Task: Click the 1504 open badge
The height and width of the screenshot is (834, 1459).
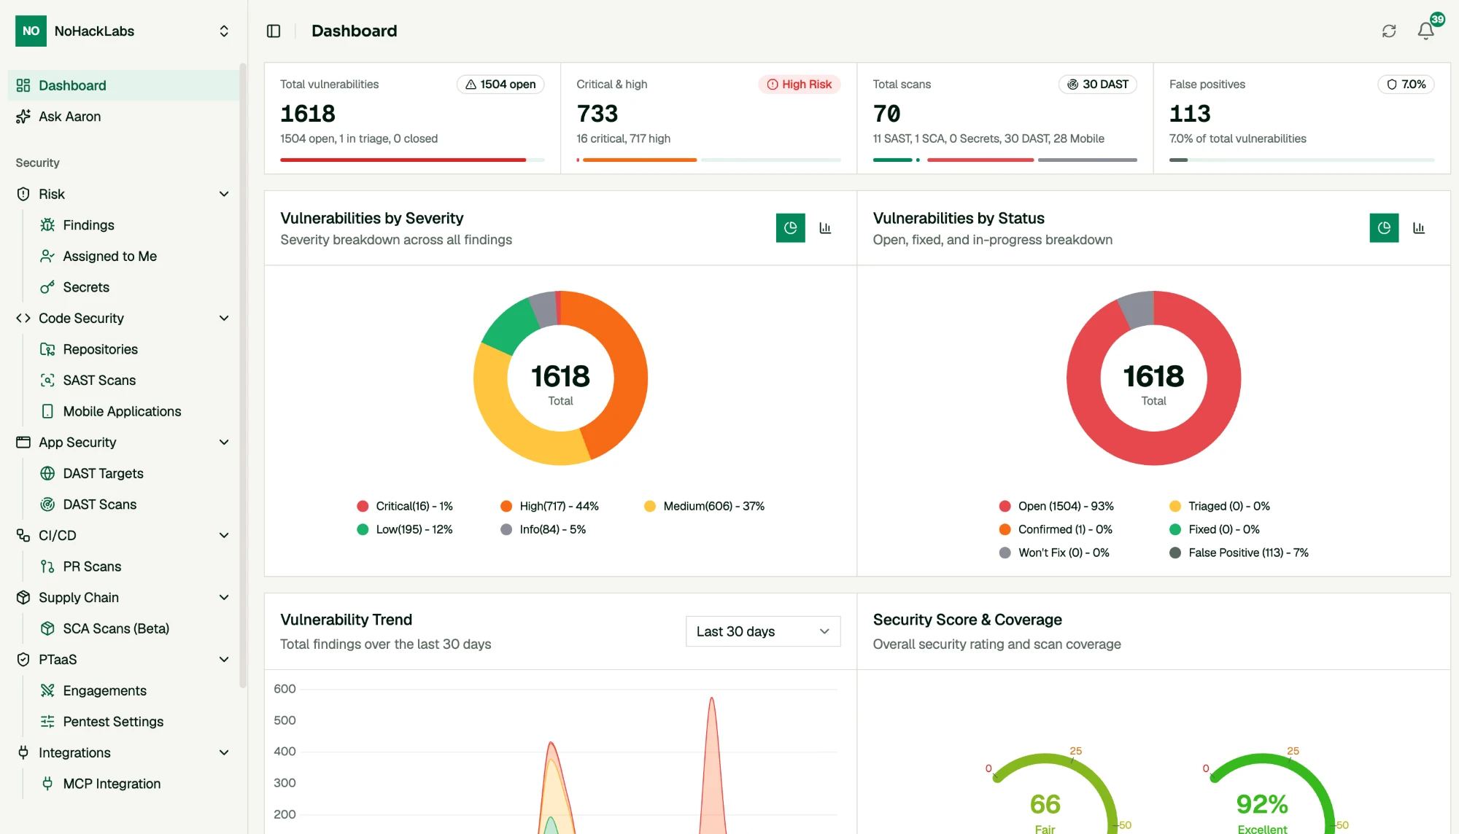Action: [x=500, y=85]
